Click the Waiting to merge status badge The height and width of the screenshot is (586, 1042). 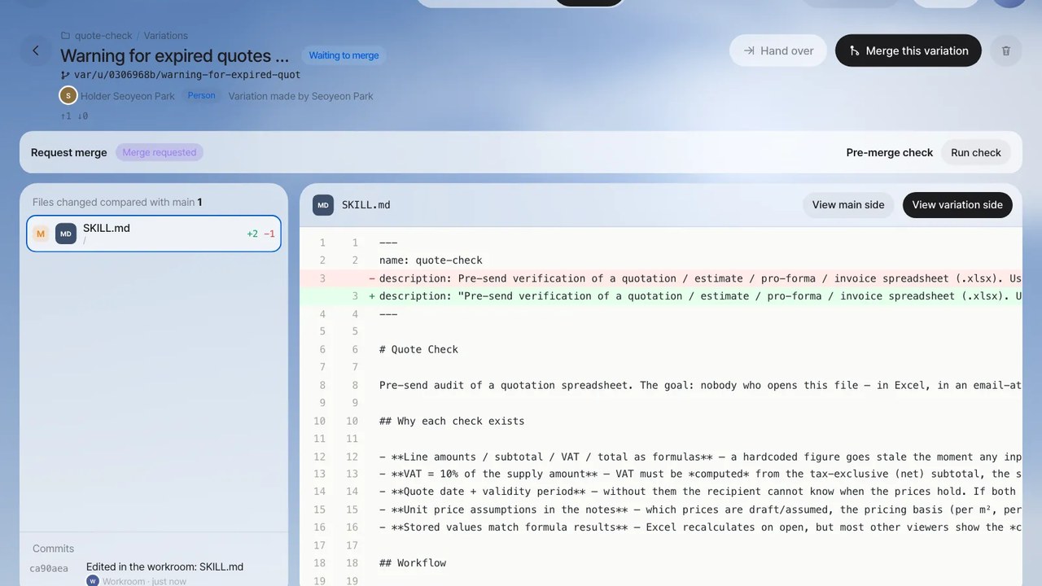(344, 55)
